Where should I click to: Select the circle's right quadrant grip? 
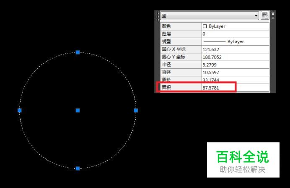click(136, 111)
